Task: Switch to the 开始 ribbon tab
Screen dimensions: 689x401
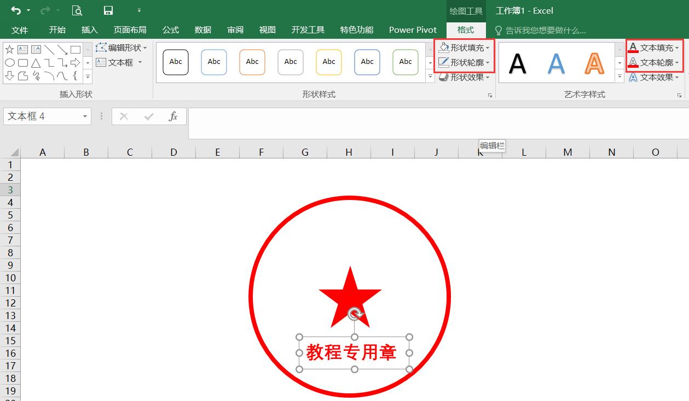Action: (57, 30)
